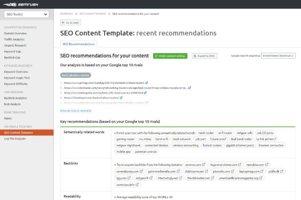This screenshot has width=301, height=200.
Task: Click the 'wireless networking' tag
Action: [x=185, y=145]
